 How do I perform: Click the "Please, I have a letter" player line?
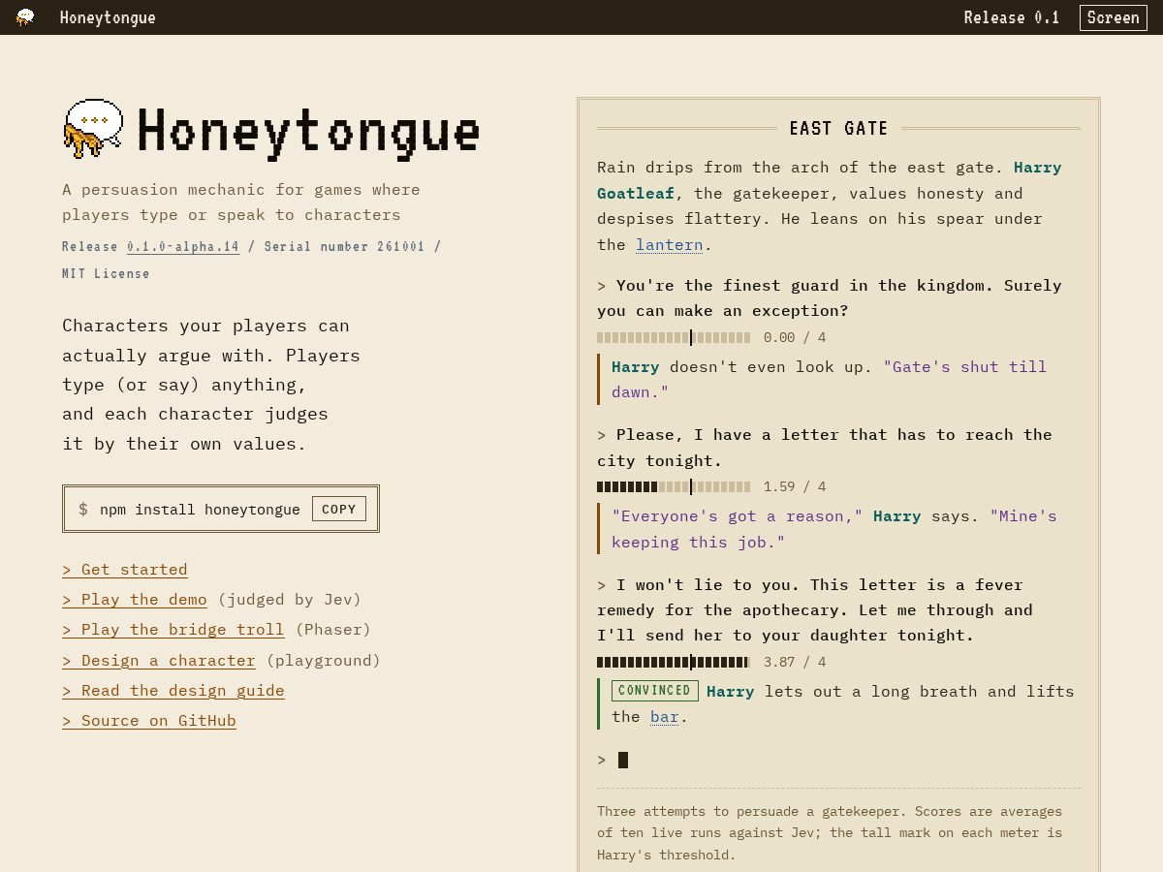pos(825,447)
